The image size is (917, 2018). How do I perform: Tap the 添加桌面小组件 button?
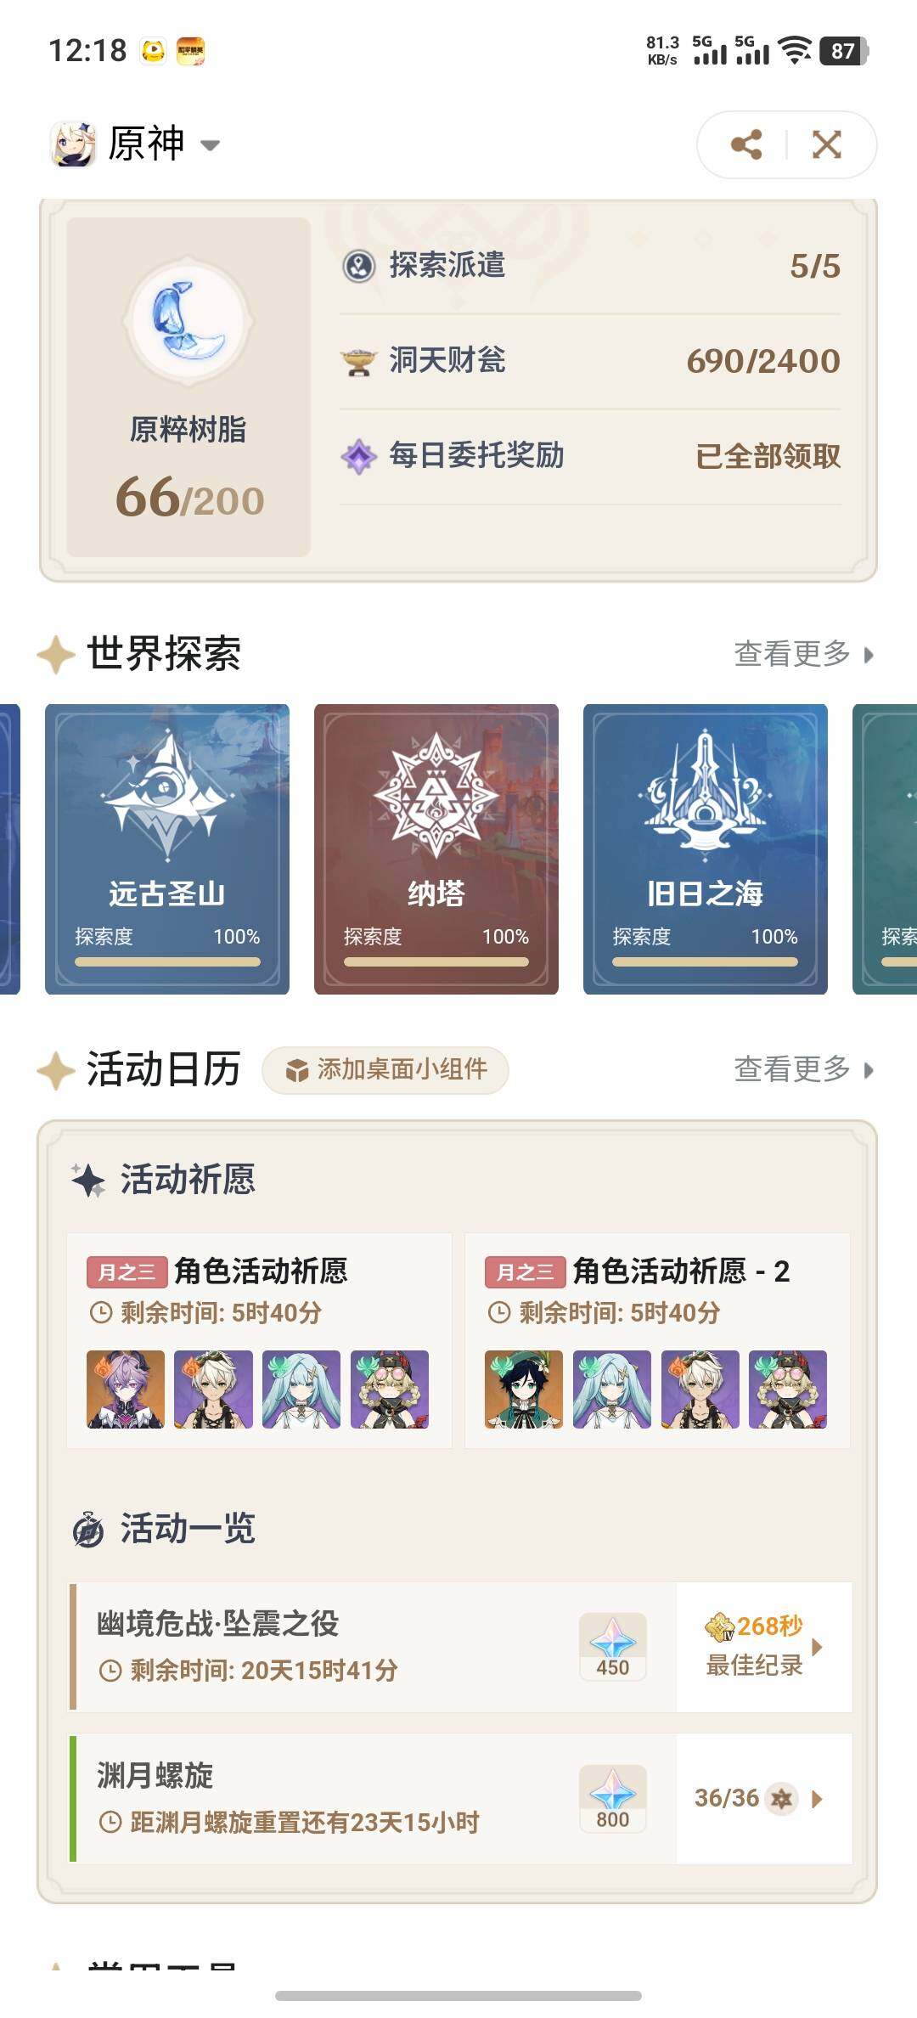385,1070
